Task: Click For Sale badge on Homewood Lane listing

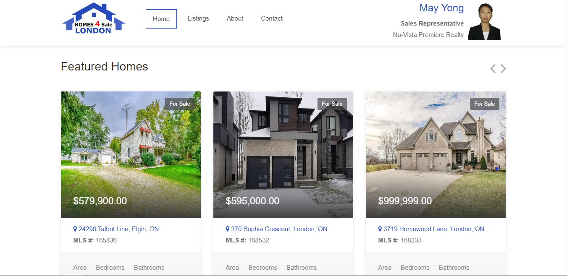Action: coord(485,104)
